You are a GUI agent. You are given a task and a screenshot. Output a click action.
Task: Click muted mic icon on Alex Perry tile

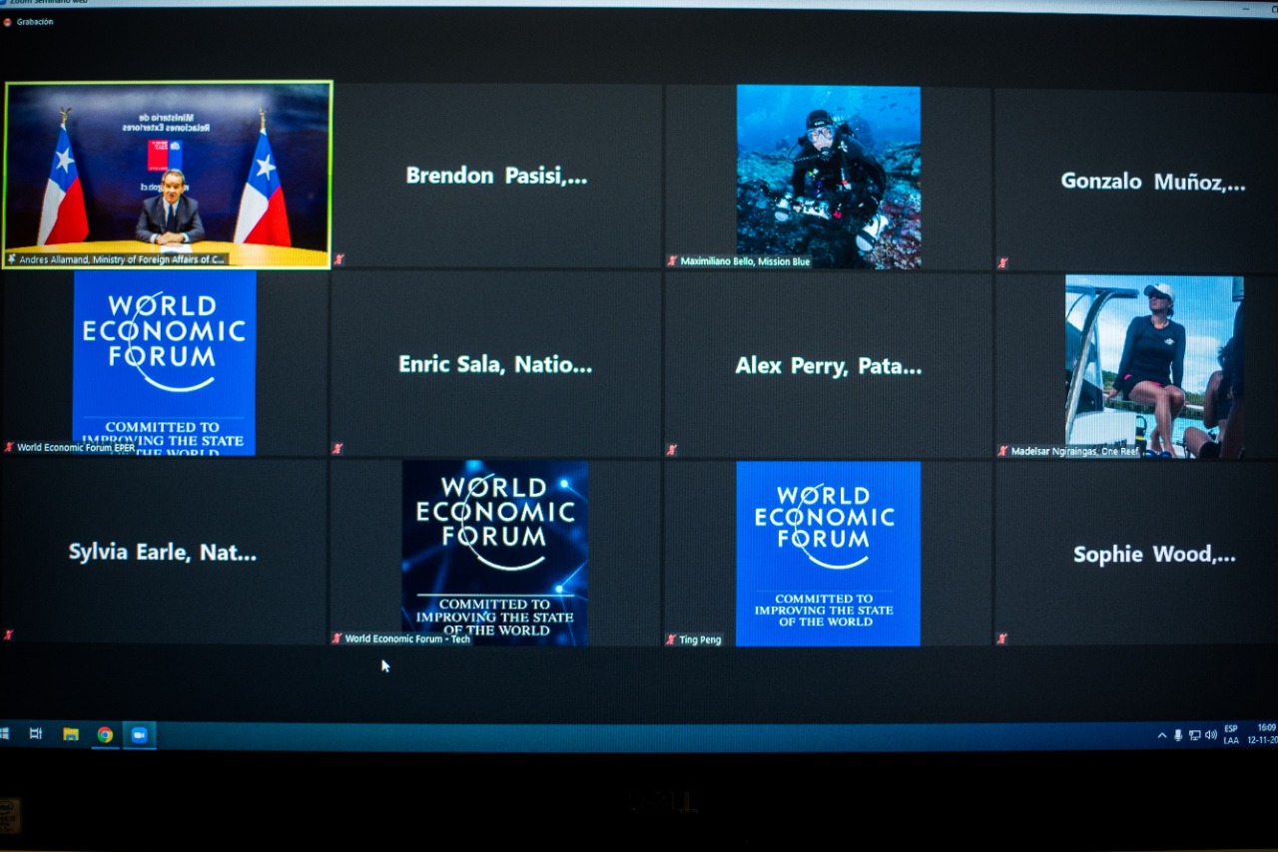tap(672, 450)
